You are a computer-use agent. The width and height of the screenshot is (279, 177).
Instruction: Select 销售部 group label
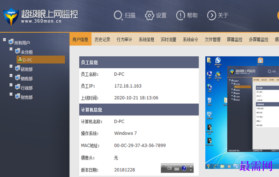pos(27,78)
